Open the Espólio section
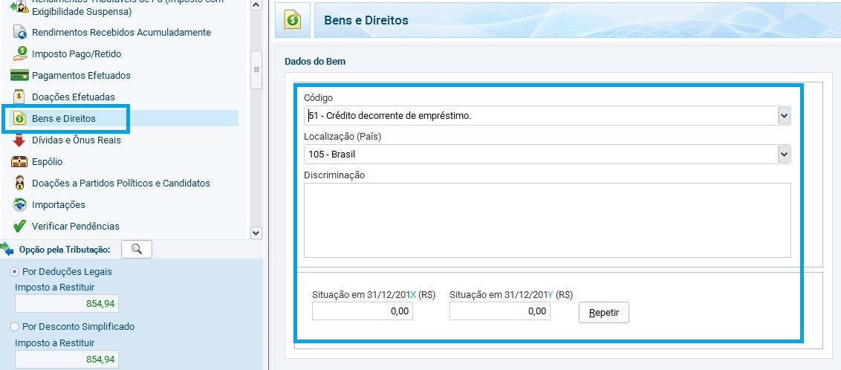This screenshot has width=841, height=370. pyautogui.click(x=48, y=161)
